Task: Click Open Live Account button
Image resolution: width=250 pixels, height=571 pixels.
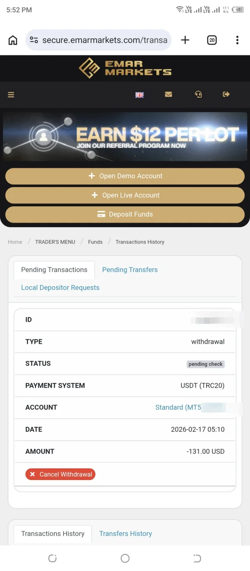Action: pos(125,195)
